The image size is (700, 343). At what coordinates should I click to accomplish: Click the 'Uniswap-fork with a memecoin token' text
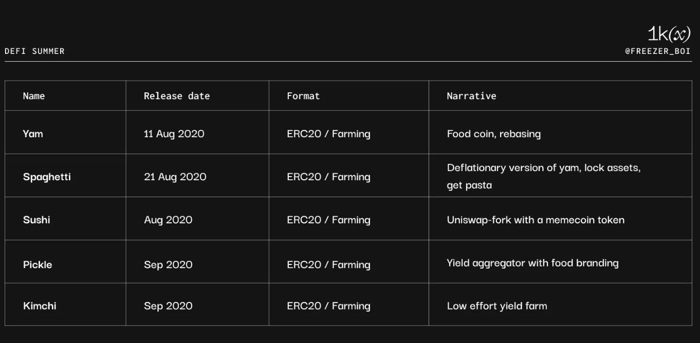tap(536, 220)
